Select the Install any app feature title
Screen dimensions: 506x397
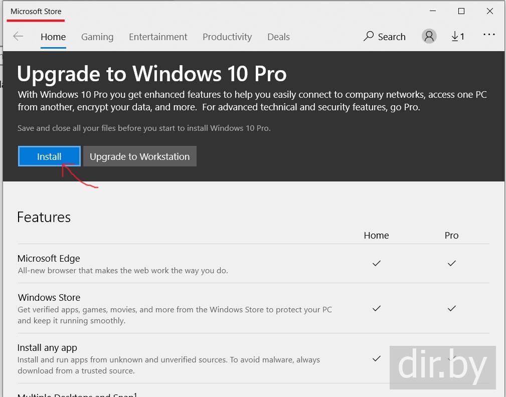point(47,348)
